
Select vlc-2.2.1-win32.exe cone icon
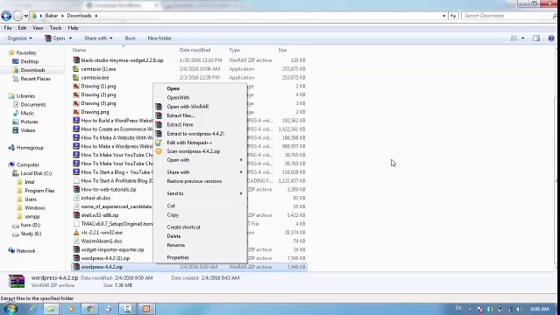click(76, 232)
